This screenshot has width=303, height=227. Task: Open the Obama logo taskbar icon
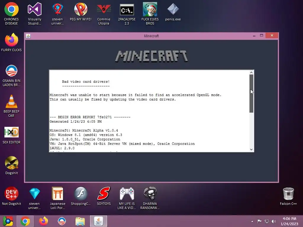62,221
